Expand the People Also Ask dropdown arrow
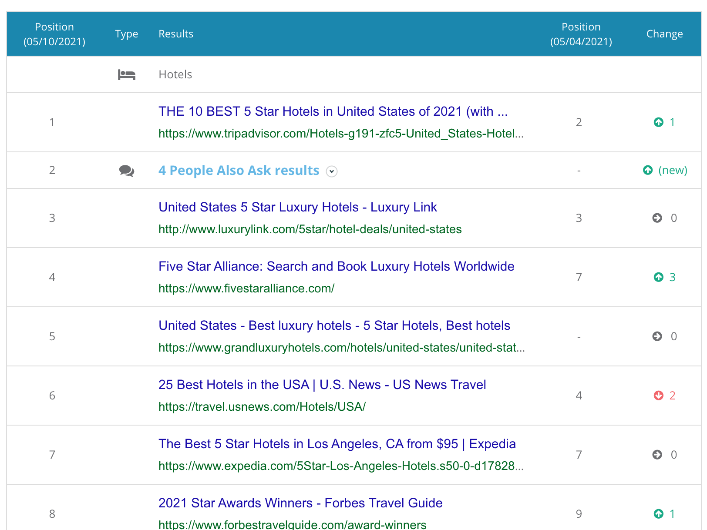Screen dimensions: 707x530 point(332,171)
